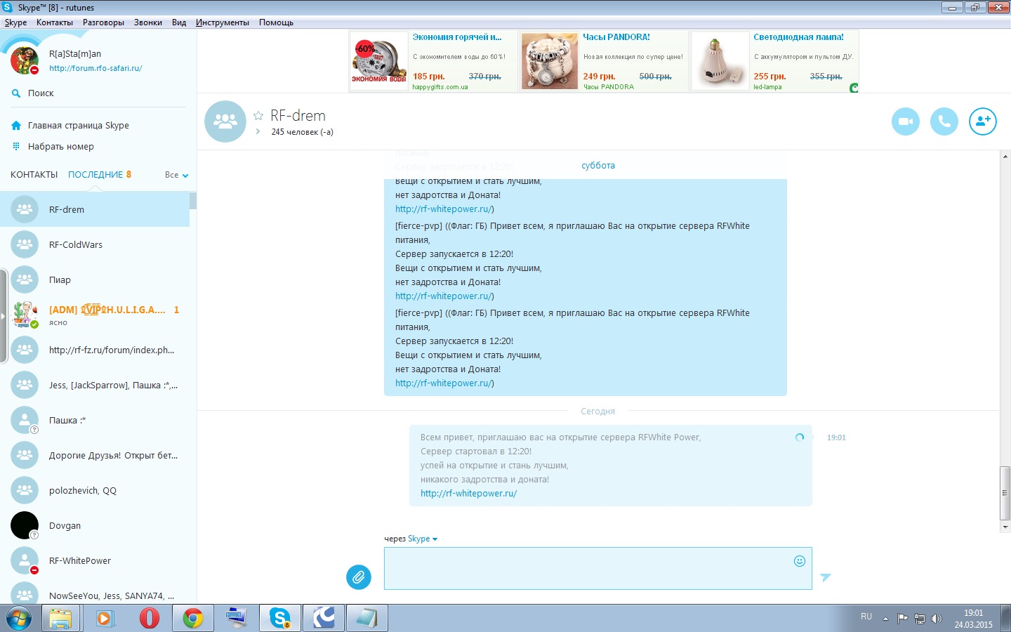This screenshot has height=632, width=1011.
Task: Mark RF-drem as favorite with the star
Action: click(x=258, y=116)
